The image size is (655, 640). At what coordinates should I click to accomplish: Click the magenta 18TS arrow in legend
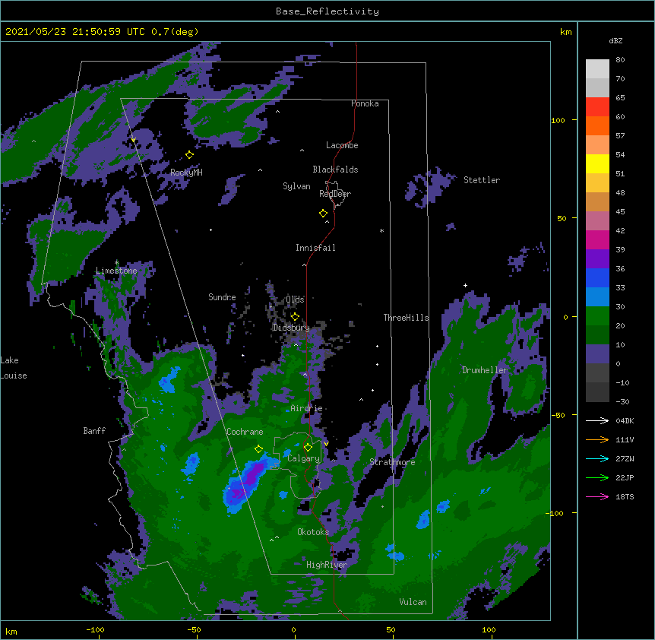coord(597,496)
